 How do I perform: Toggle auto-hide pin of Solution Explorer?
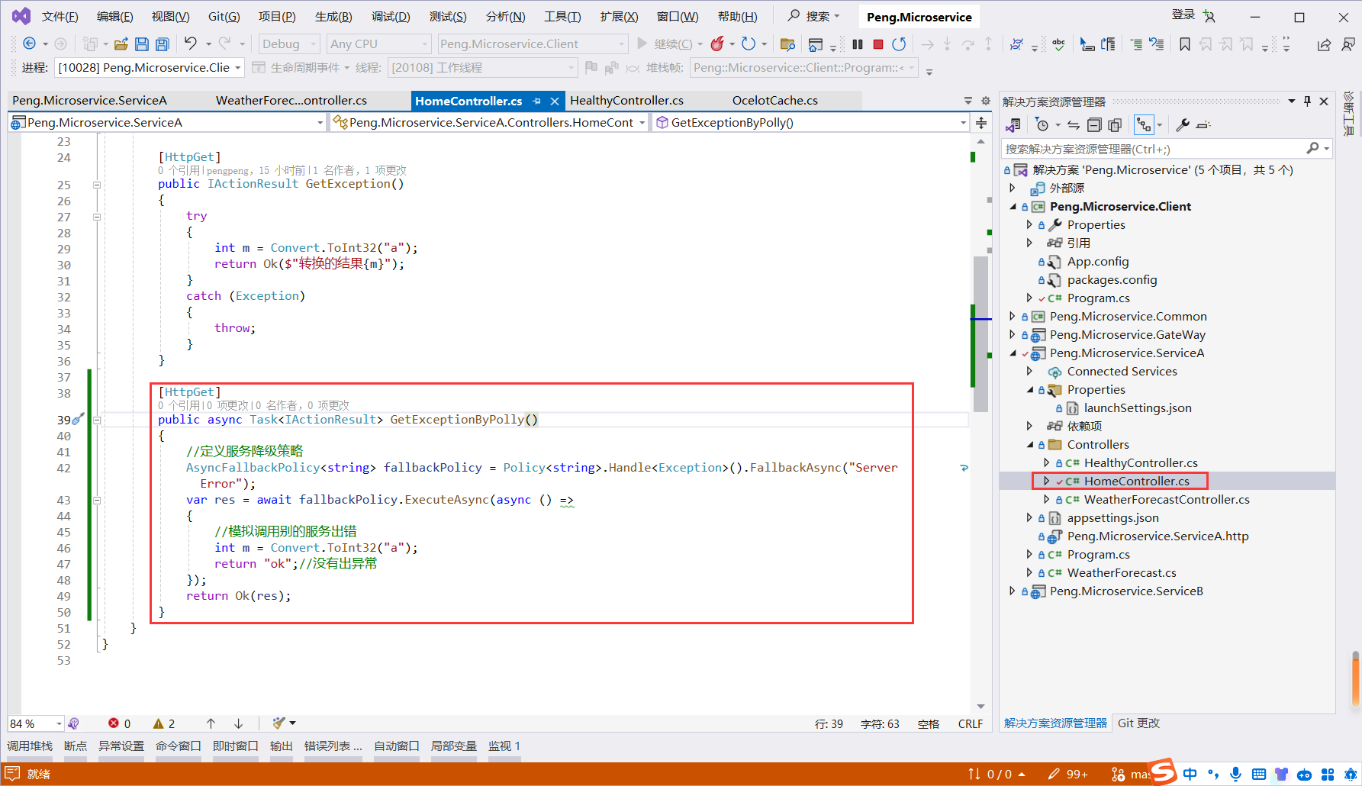pos(1308,101)
